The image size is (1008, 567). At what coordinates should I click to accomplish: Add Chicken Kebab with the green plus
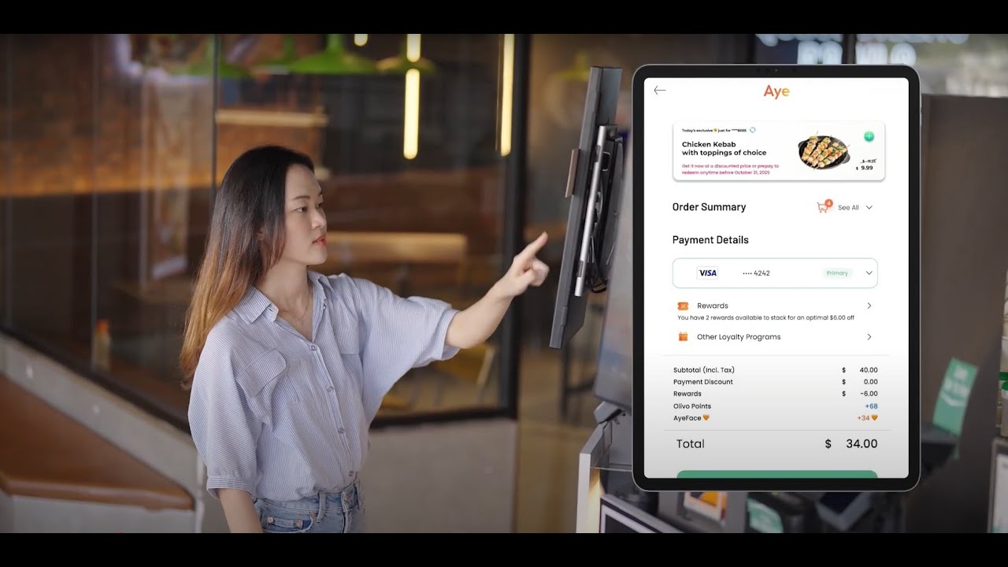pyautogui.click(x=869, y=136)
